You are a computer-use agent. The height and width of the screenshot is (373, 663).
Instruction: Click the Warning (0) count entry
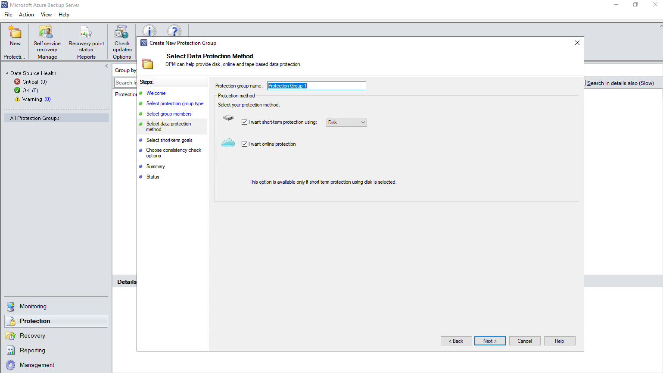click(37, 99)
